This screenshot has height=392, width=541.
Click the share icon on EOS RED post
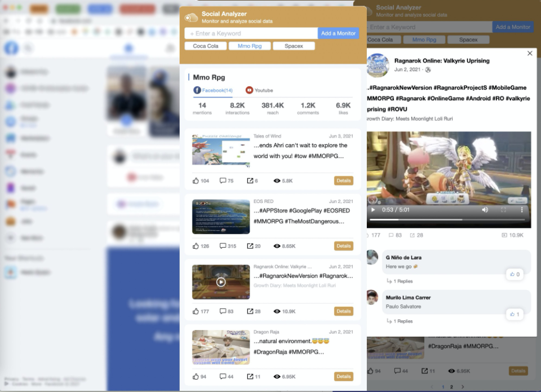click(x=250, y=246)
